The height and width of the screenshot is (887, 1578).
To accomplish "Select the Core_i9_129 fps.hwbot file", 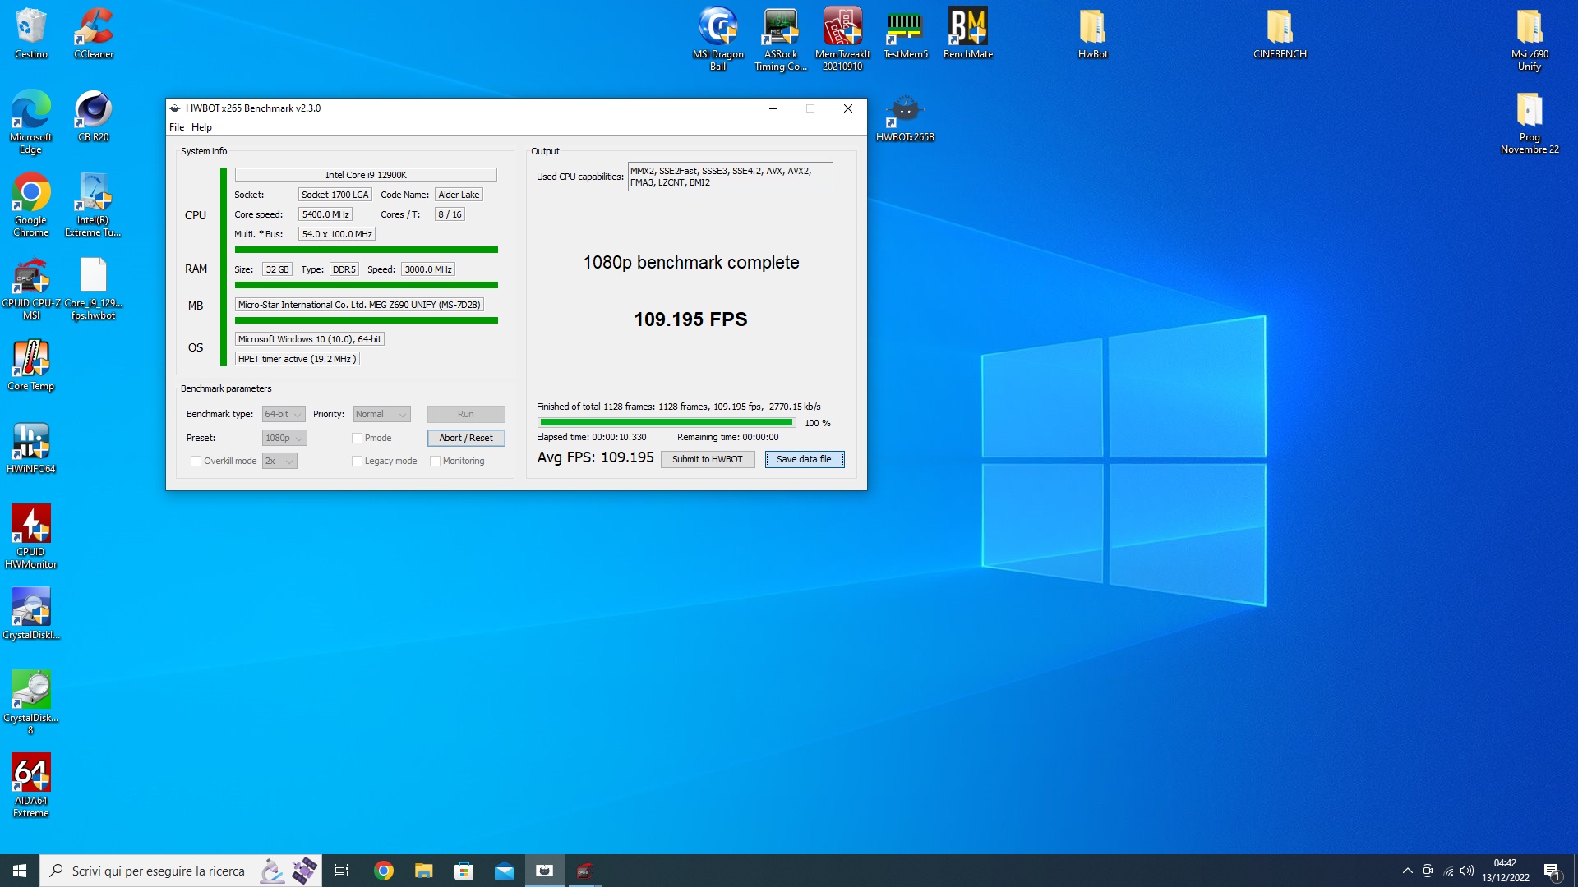I will (x=94, y=288).
